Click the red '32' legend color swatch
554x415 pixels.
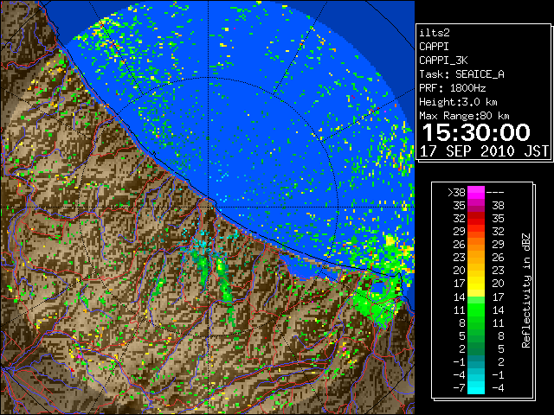tap(476, 219)
